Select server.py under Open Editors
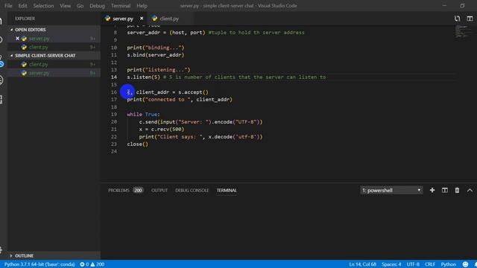The width and height of the screenshot is (477, 268). pos(39,39)
